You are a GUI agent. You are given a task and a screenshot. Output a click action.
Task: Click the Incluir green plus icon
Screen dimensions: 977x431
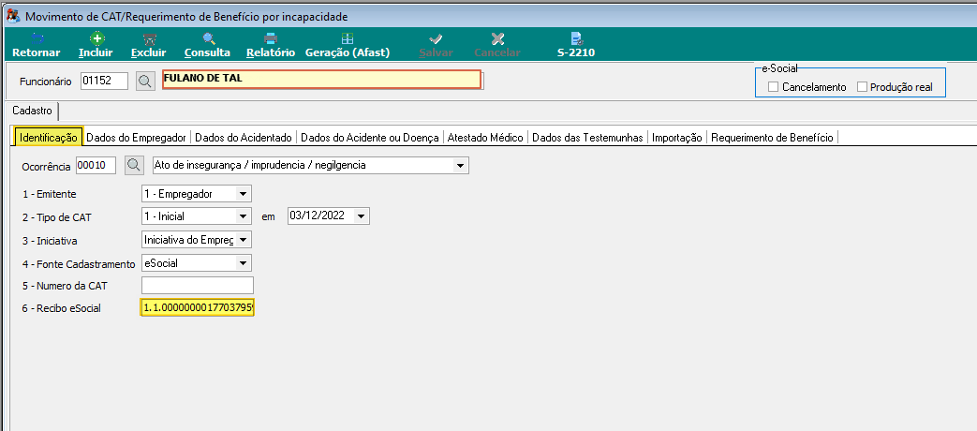point(96,38)
